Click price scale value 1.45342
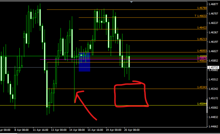This screenshot has width=220, height=134. coord(213,89)
